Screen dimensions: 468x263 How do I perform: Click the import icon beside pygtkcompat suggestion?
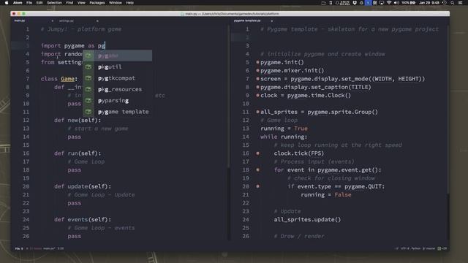click(88, 78)
